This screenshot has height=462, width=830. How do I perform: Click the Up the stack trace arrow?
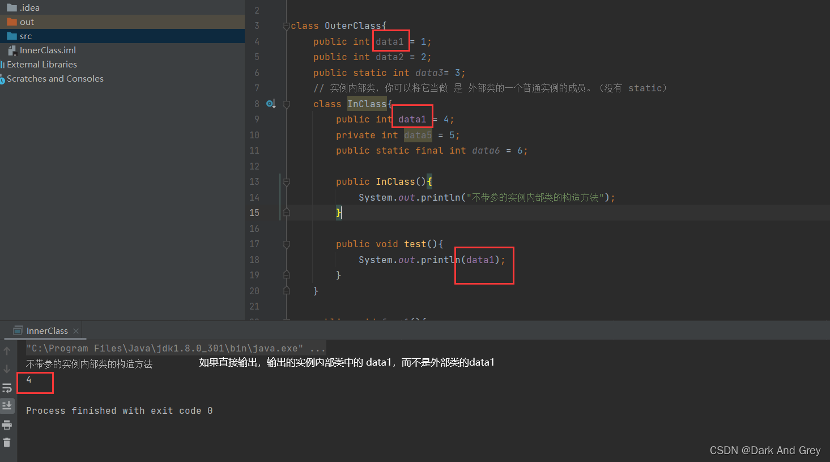point(7,351)
